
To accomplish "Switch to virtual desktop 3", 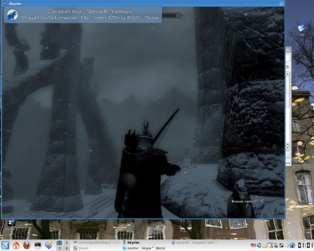I will pos(60,248).
